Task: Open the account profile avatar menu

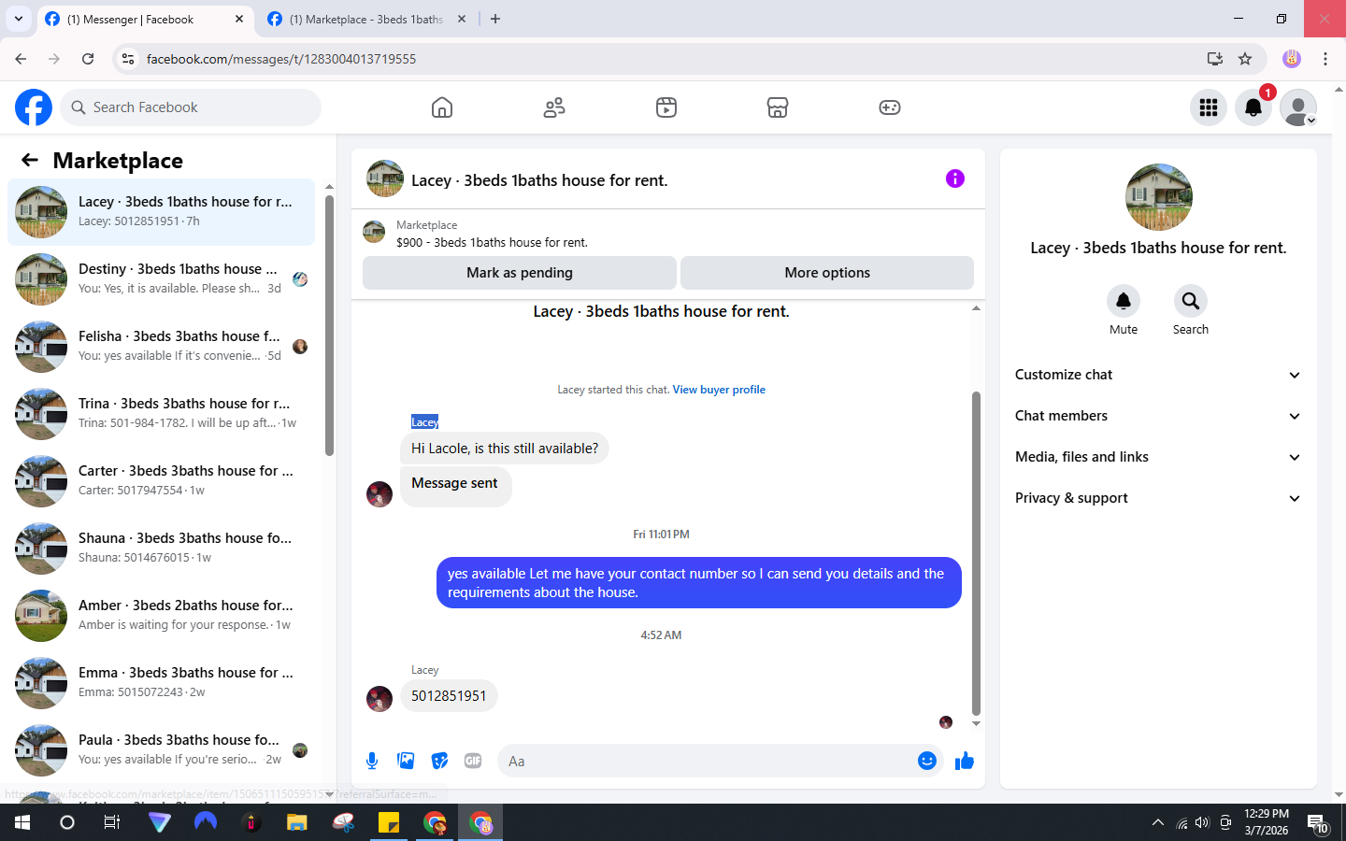Action: [1298, 107]
